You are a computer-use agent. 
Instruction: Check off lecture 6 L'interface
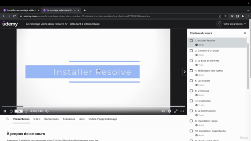[x=191, y=91]
